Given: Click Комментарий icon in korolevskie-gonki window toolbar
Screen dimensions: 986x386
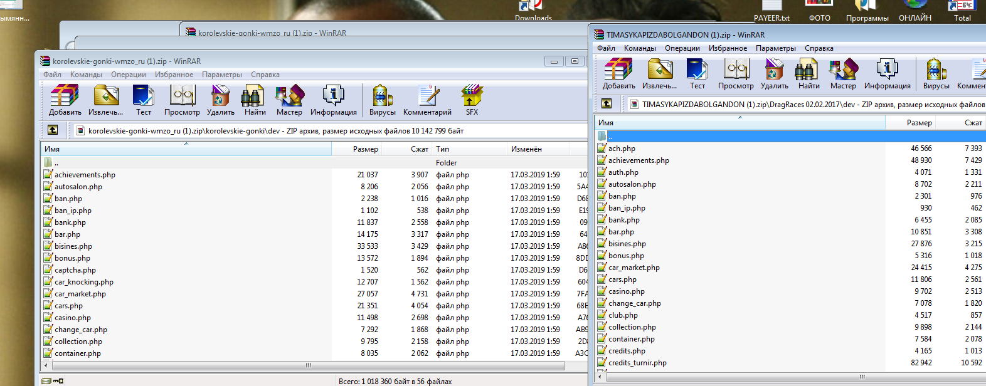Looking at the screenshot, I should click(x=427, y=100).
